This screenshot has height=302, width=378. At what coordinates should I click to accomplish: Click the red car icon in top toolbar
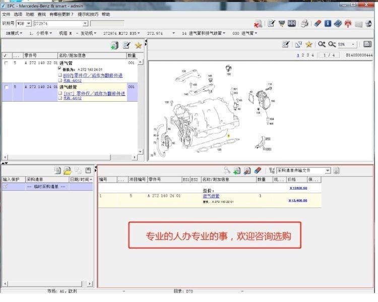pos(348,24)
